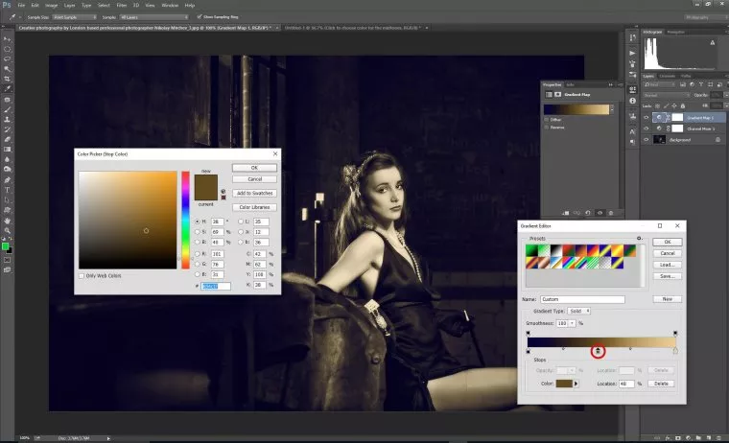Select the History Brush tool
The height and width of the screenshot is (443, 729).
[7, 129]
